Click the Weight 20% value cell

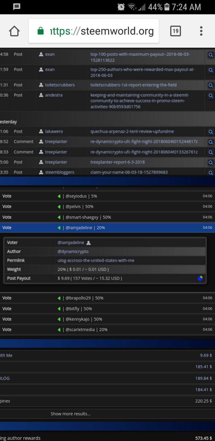pyautogui.click(x=83, y=269)
